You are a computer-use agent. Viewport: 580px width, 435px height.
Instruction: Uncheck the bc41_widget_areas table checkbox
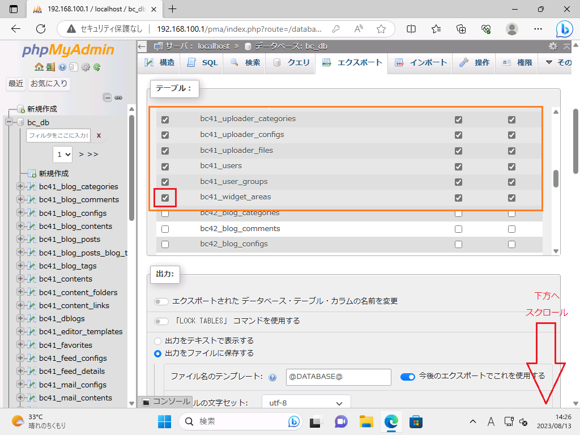165,198
